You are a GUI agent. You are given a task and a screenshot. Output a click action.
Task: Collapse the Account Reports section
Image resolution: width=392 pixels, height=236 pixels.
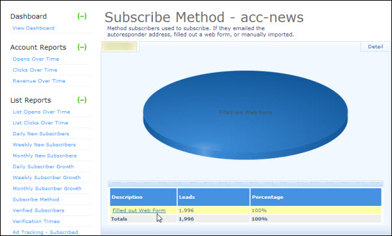(x=82, y=47)
